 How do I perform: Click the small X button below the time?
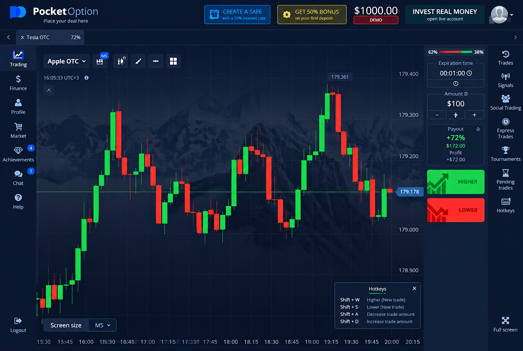point(49,90)
